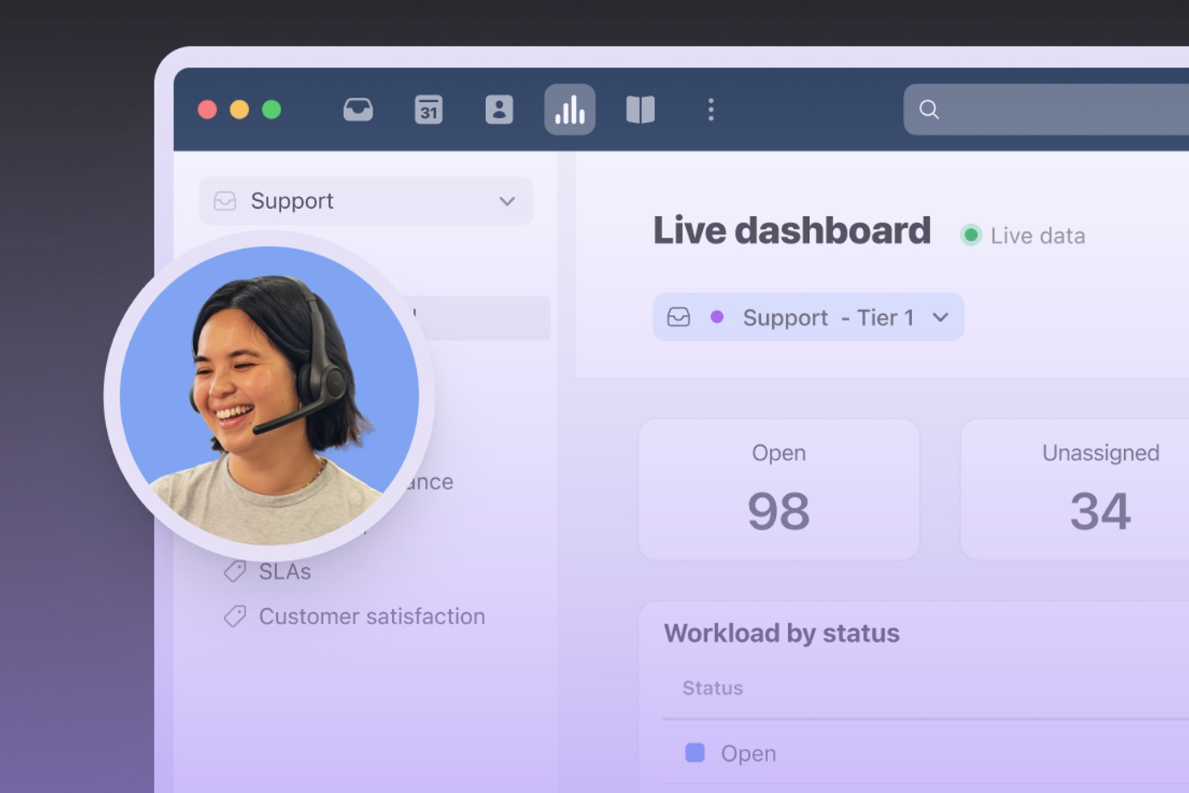The height and width of the screenshot is (793, 1189).
Task: Click the Status column header
Action: (x=713, y=688)
